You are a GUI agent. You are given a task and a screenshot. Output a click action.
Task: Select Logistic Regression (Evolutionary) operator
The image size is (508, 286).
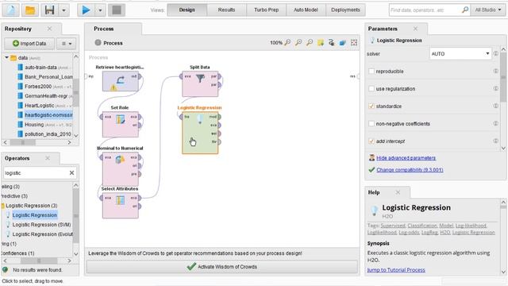pyautogui.click(x=42, y=234)
